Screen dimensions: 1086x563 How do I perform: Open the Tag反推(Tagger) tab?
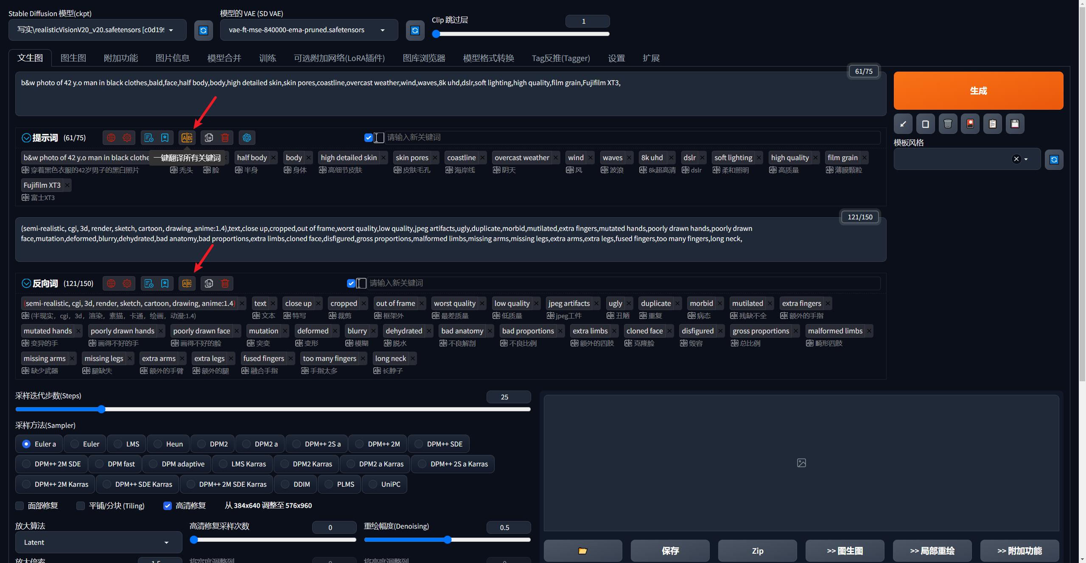(560, 58)
